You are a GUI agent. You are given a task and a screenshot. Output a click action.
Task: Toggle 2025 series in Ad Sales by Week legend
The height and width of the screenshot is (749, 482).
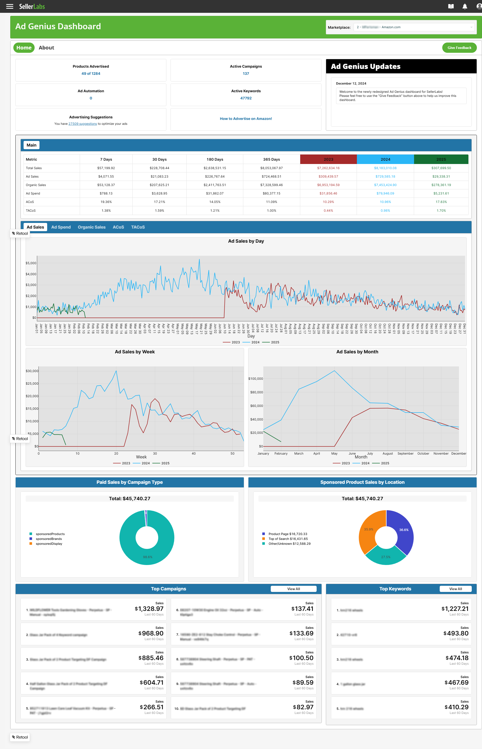(x=161, y=463)
